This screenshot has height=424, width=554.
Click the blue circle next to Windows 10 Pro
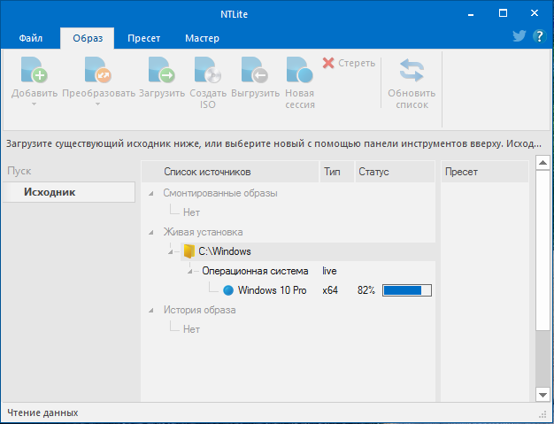tap(228, 290)
